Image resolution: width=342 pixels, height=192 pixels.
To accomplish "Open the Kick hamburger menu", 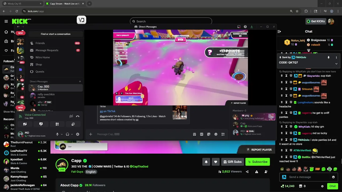I will (6, 21).
